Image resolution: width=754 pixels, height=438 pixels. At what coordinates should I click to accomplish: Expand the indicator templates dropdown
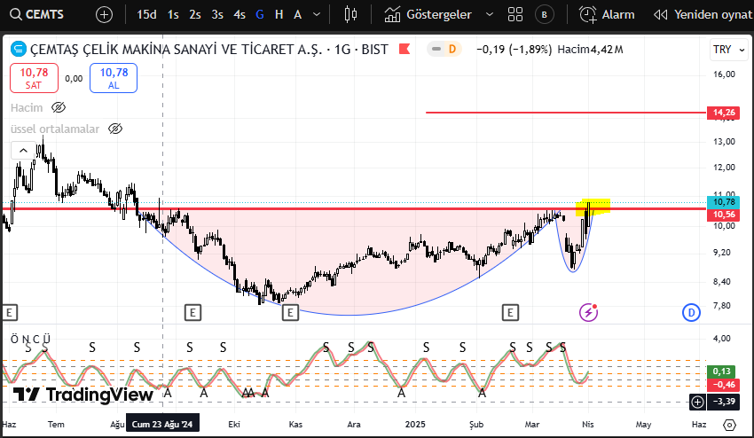pos(490,14)
